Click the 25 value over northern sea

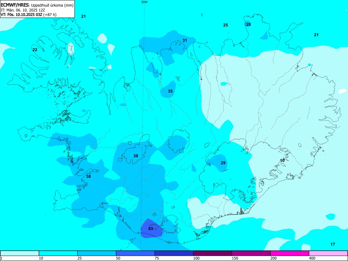click(x=226, y=25)
